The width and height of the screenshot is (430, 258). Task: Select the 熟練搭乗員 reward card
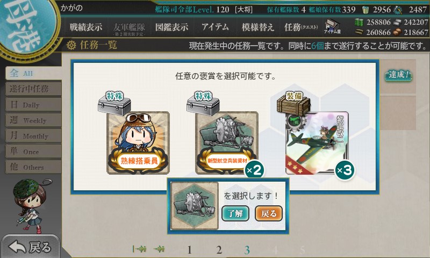click(x=138, y=143)
